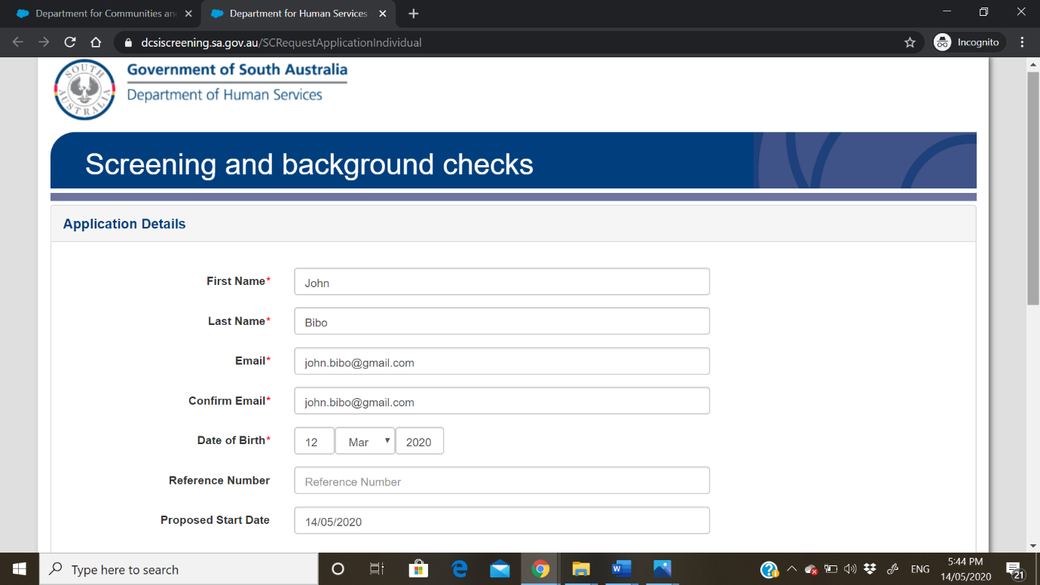This screenshot has width=1040, height=585.
Task: Go back to the previous page
Action: (18, 42)
